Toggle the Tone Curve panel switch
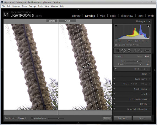 (114, 79)
